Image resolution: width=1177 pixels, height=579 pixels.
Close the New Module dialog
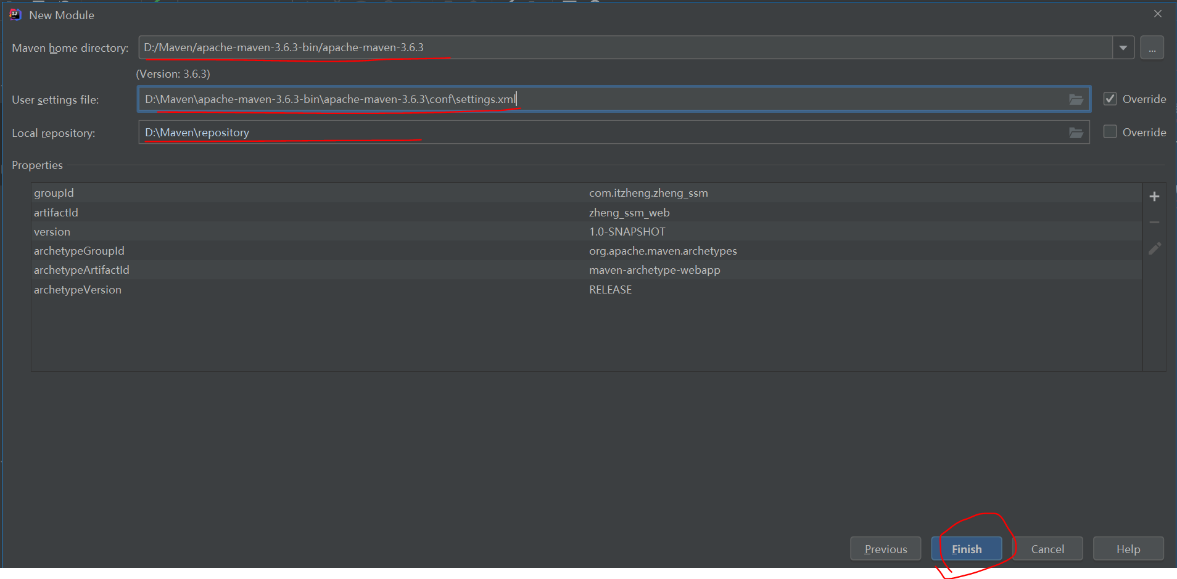click(1158, 14)
